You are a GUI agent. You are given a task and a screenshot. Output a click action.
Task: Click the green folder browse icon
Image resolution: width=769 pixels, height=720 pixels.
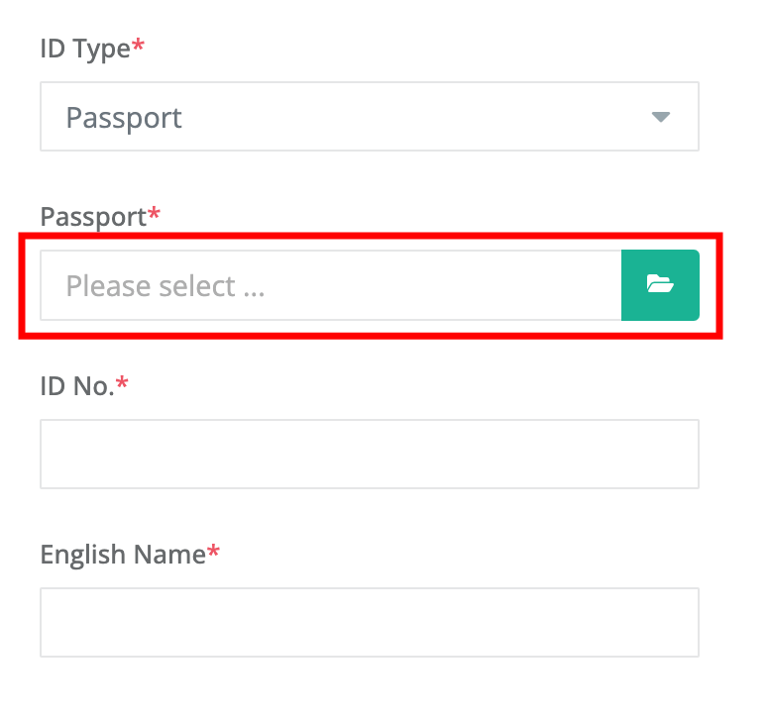(660, 284)
